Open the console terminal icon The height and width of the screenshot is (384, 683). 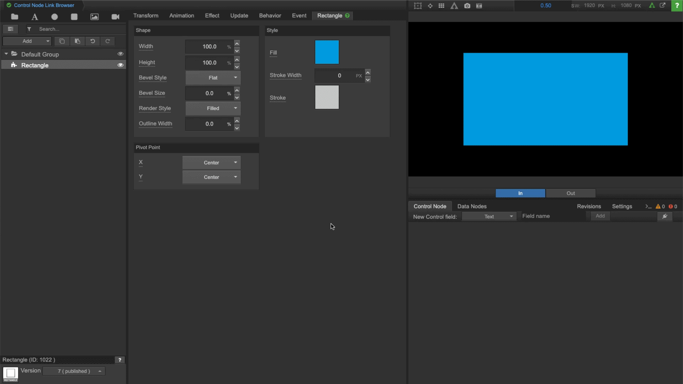(648, 207)
